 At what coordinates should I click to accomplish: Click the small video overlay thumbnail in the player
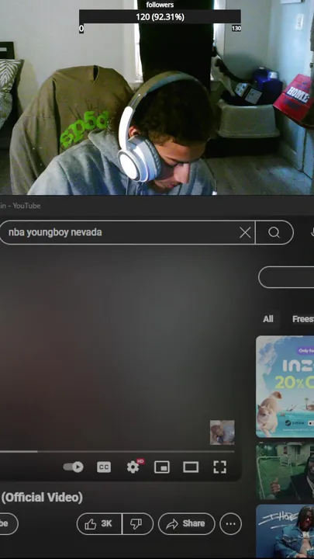[223, 432]
